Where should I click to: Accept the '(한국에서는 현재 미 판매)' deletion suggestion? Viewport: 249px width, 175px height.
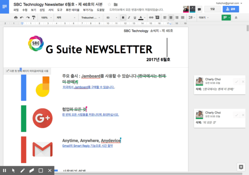237,82
